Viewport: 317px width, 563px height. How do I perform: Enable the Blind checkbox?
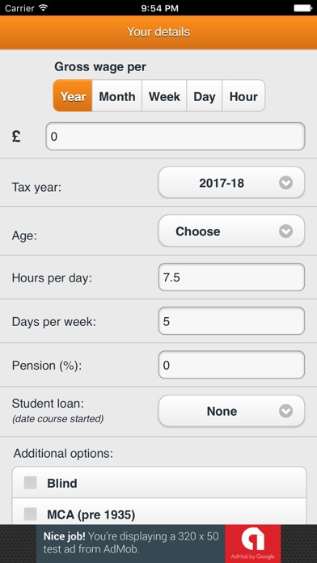[x=30, y=483]
